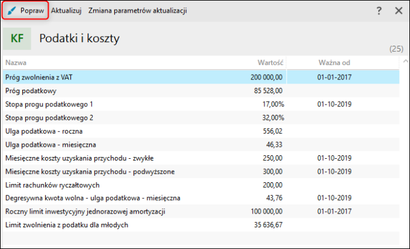
Task: Select Ulga podatkowa - miesięczna row
Action: (201, 144)
